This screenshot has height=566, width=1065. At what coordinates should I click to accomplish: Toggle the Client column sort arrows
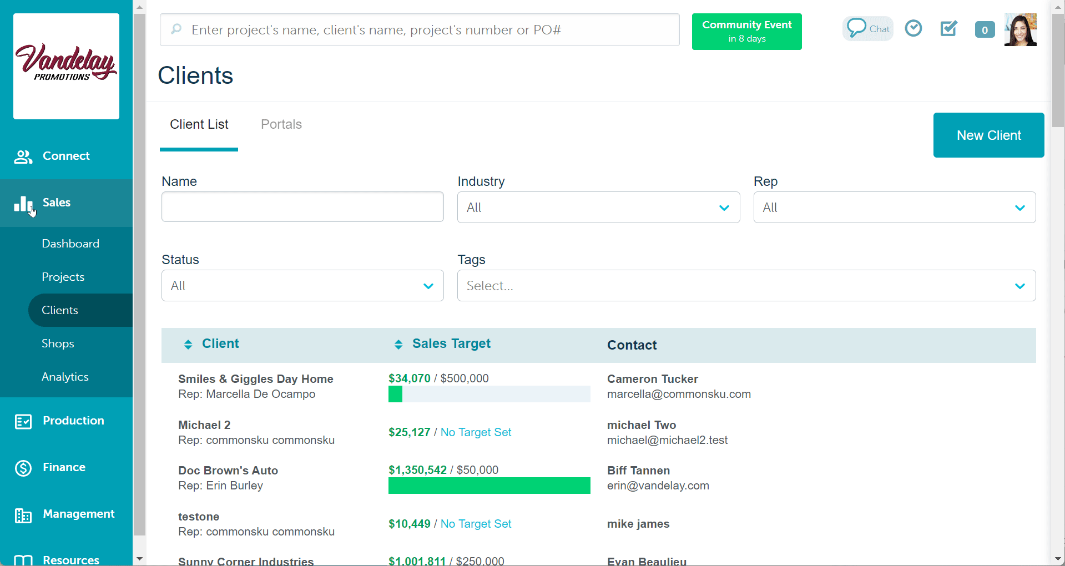[188, 344]
